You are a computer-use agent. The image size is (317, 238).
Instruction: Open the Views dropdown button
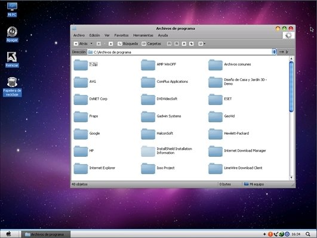click(x=202, y=44)
